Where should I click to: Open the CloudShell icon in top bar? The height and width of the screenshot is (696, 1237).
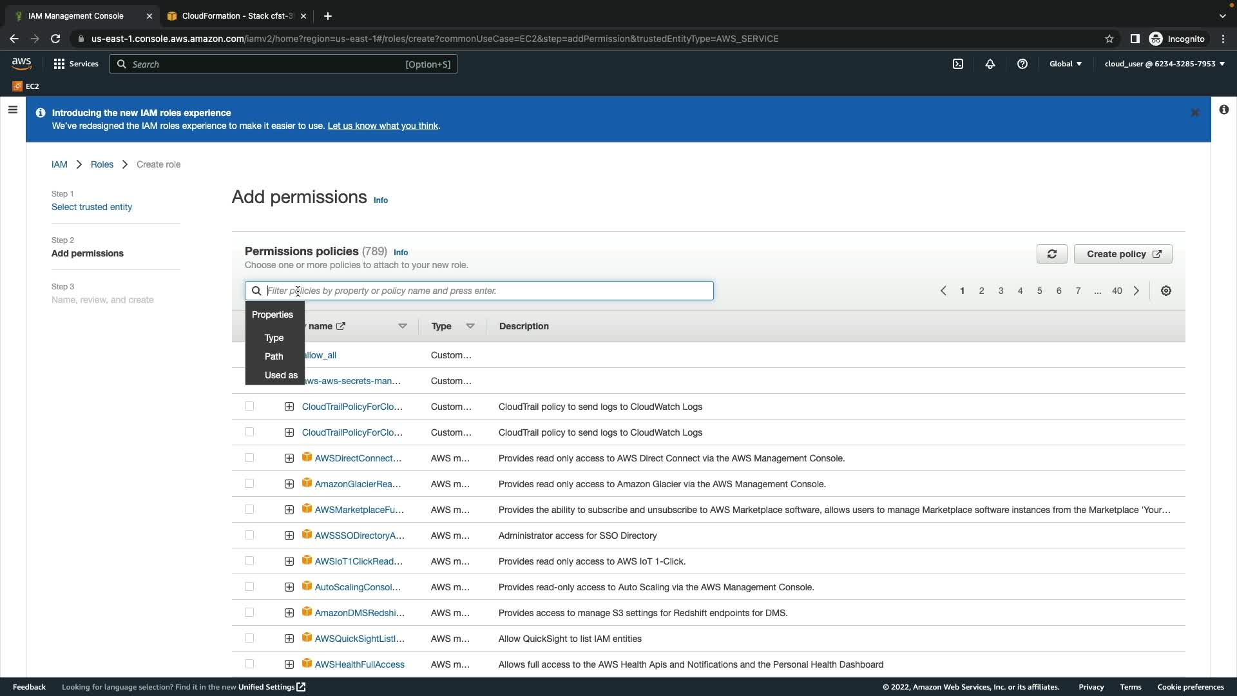coord(958,64)
